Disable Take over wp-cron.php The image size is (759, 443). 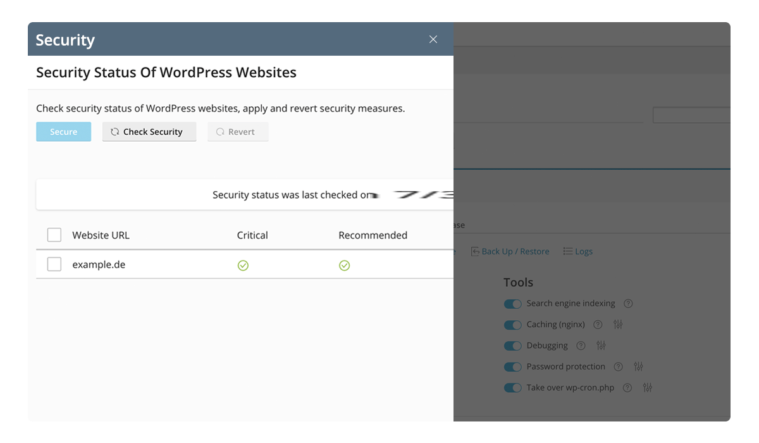click(x=513, y=387)
